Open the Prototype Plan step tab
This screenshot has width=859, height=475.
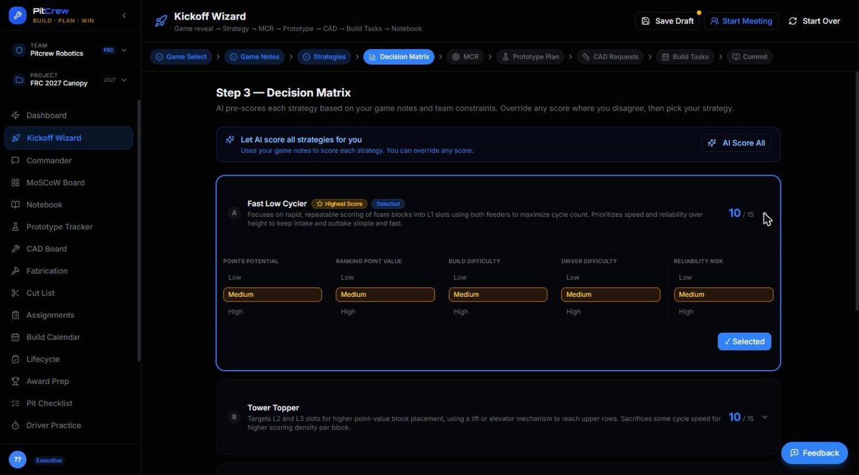(x=530, y=56)
